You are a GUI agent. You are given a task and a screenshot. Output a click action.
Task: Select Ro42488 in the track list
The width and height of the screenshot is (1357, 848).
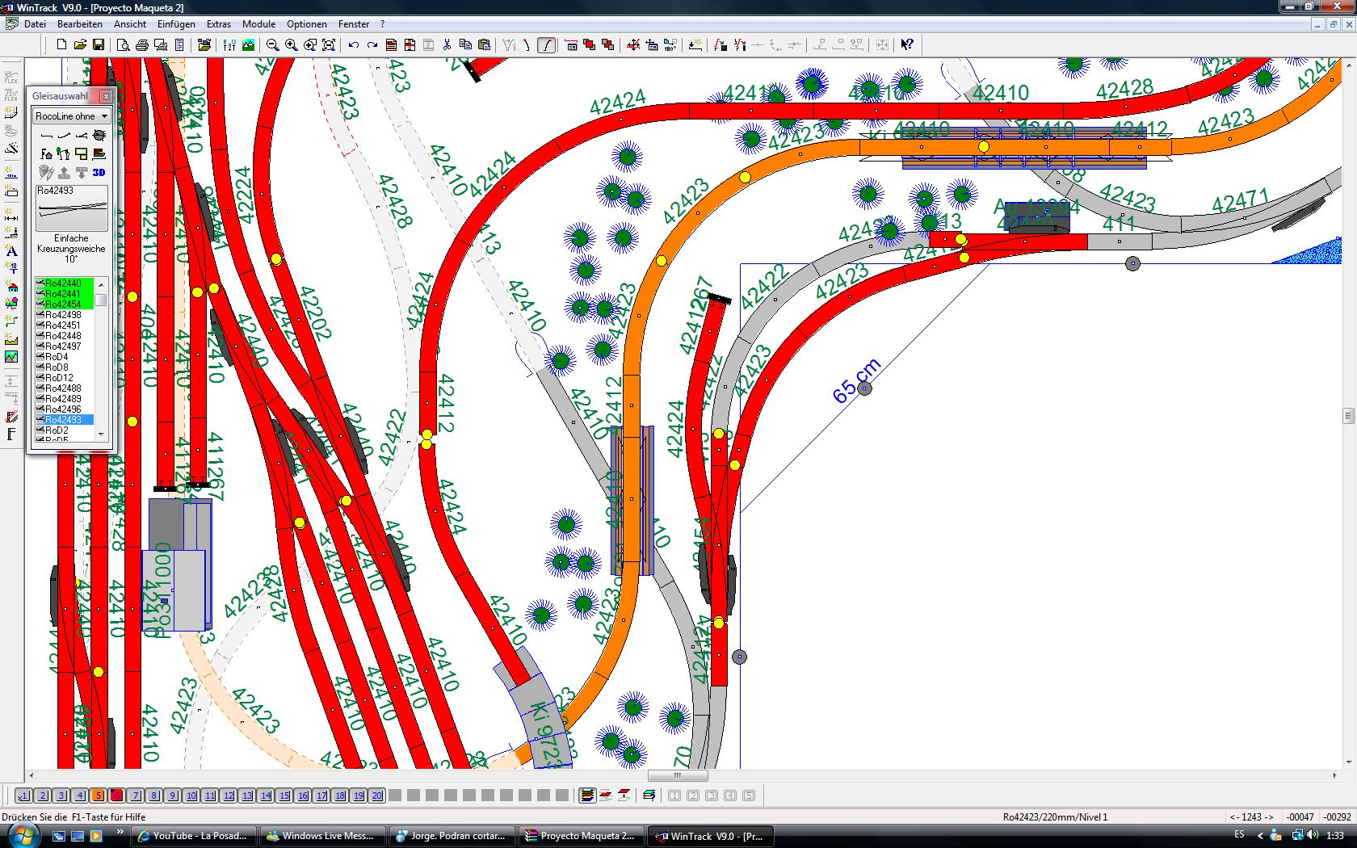(63, 388)
